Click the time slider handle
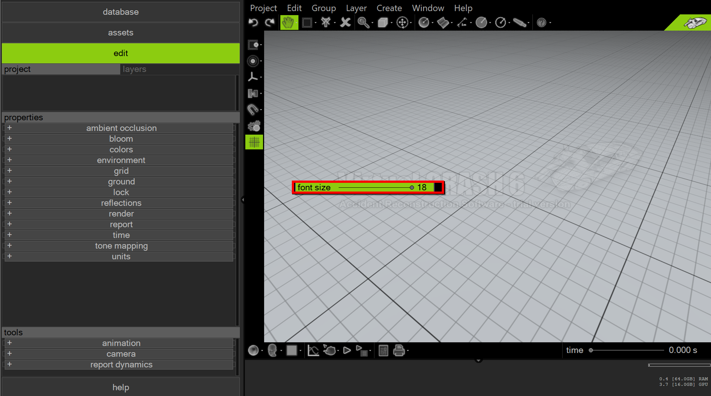Screen dimensions: 711x396 click(x=591, y=350)
